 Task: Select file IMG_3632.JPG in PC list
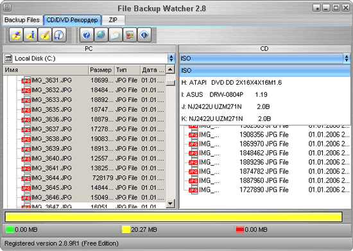coord(51,90)
